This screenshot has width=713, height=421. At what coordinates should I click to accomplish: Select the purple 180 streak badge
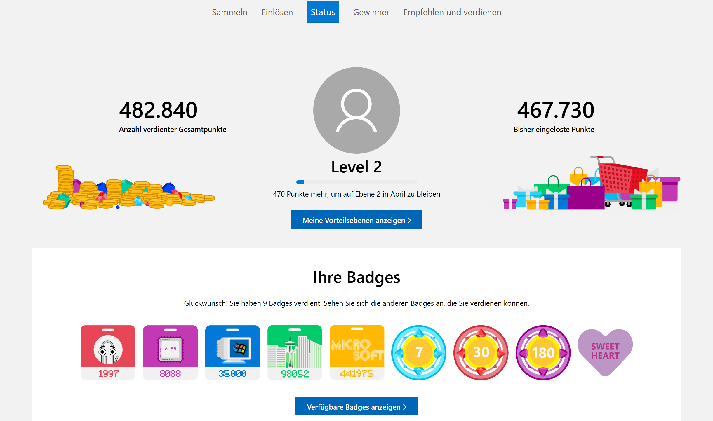click(x=543, y=352)
